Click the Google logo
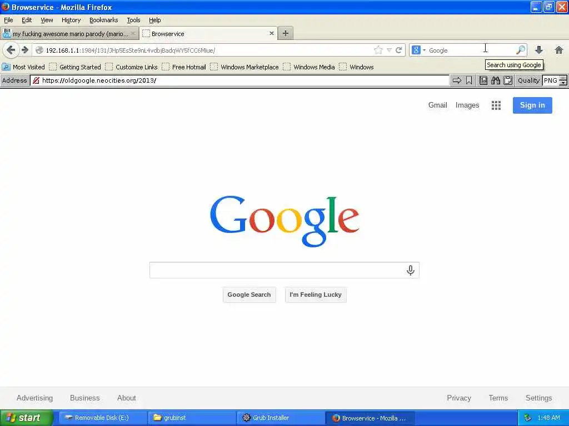Screen dimensions: 569x426 tap(284, 221)
